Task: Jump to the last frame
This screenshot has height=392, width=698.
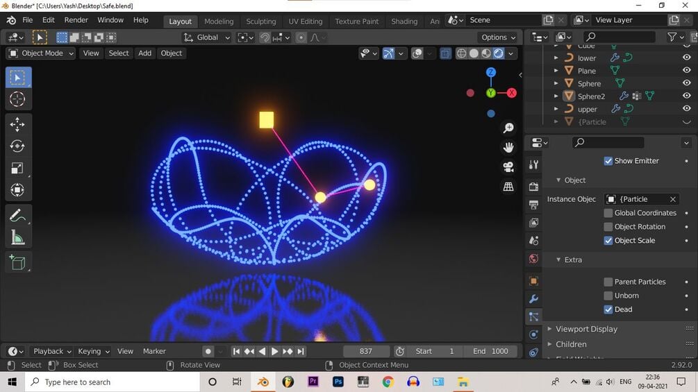Action: [x=301, y=351]
